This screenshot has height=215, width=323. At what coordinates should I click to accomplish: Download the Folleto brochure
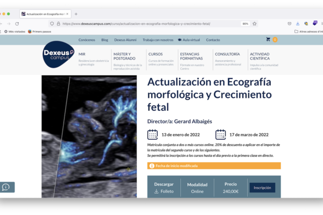click(164, 191)
